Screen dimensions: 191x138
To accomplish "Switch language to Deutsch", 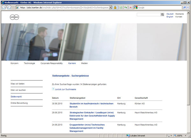I will (x=170, y=14).
